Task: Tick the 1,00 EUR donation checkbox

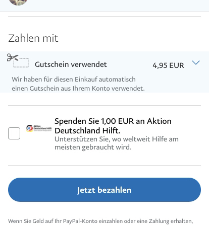Action: 14,133
